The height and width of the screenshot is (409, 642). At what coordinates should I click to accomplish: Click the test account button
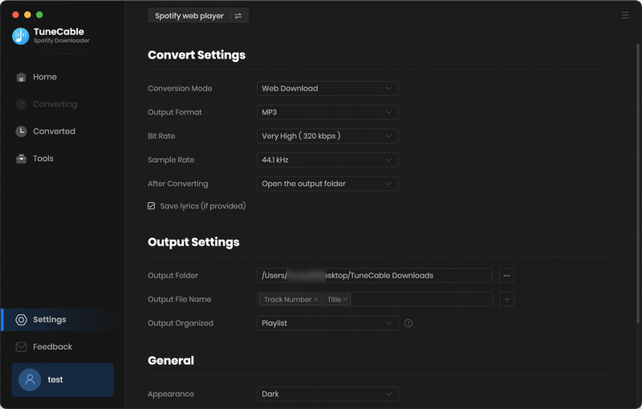coord(63,379)
